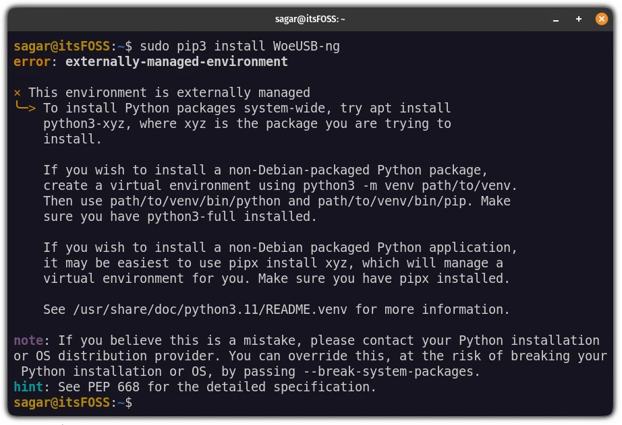Maximize the terminal using the plus button
This screenshot has height=425, width=622.
579,19
